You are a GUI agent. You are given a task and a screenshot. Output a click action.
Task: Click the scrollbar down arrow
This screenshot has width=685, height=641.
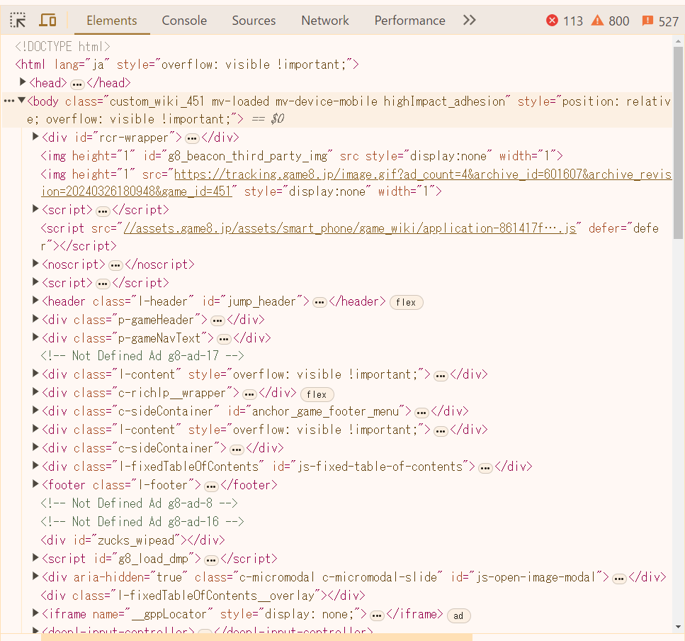pyautogui.click(x=678, y=627)
